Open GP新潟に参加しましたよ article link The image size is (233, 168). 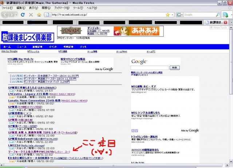22,87
